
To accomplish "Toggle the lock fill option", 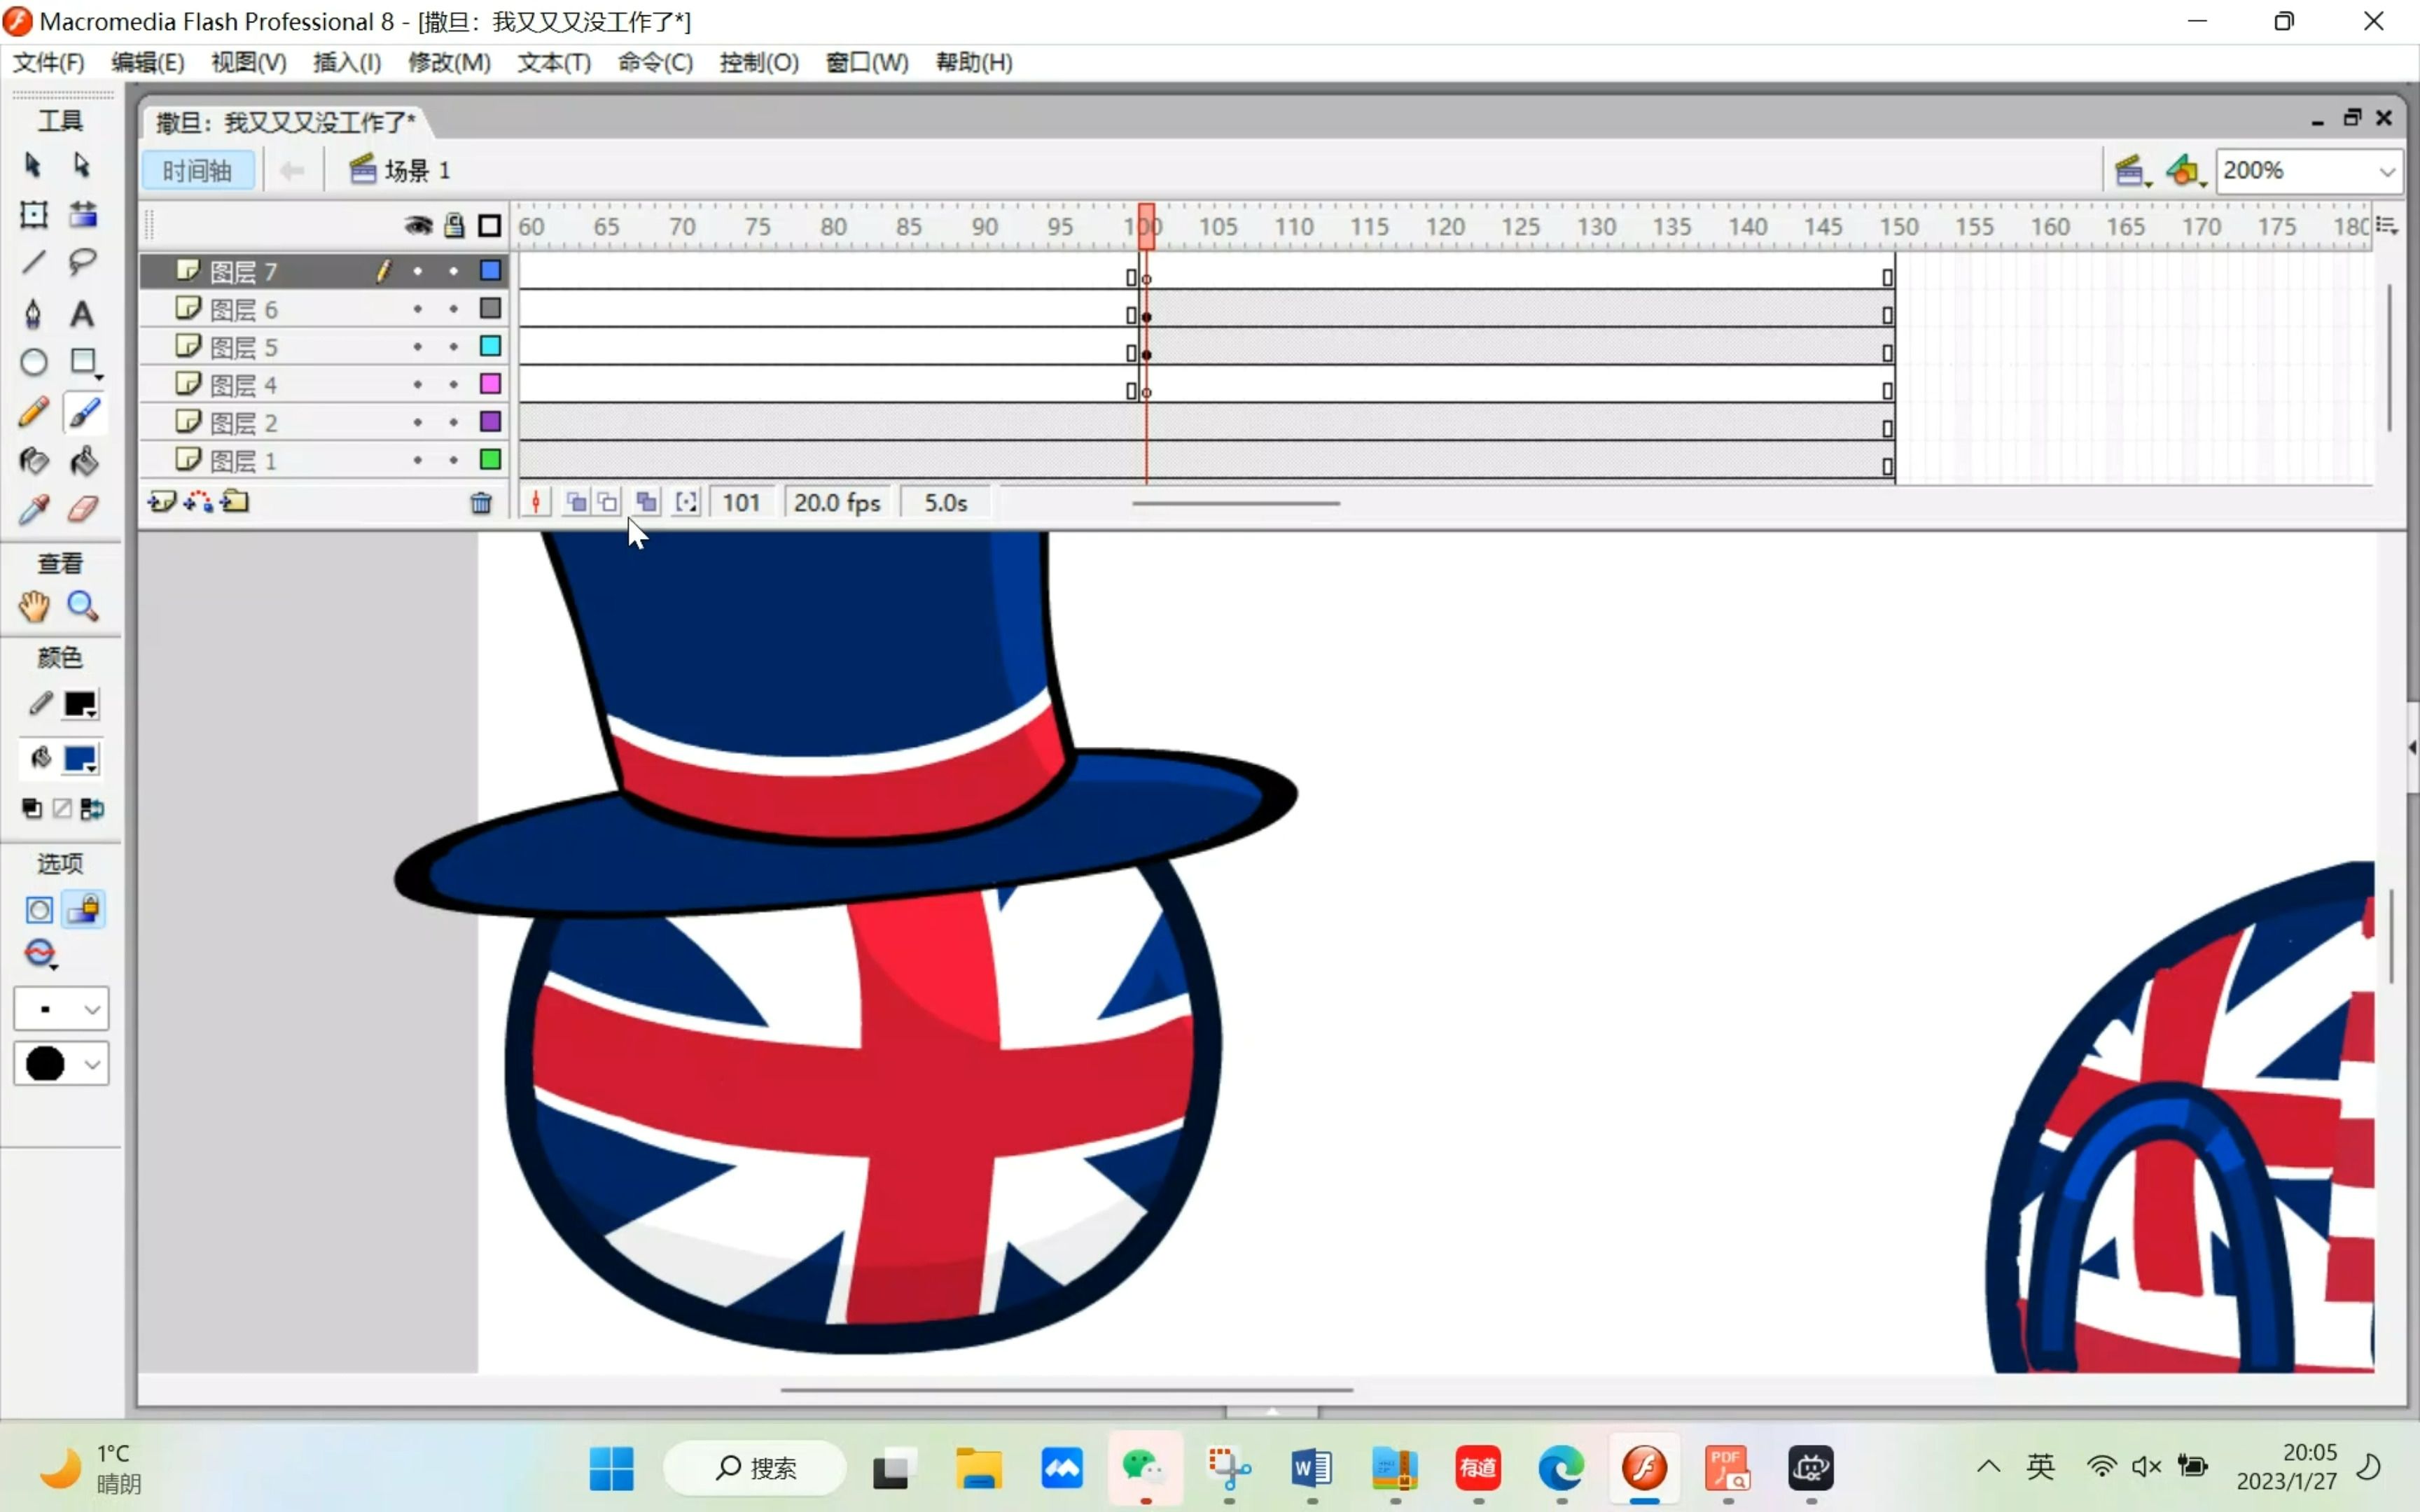I will click(x=84, y=910).
